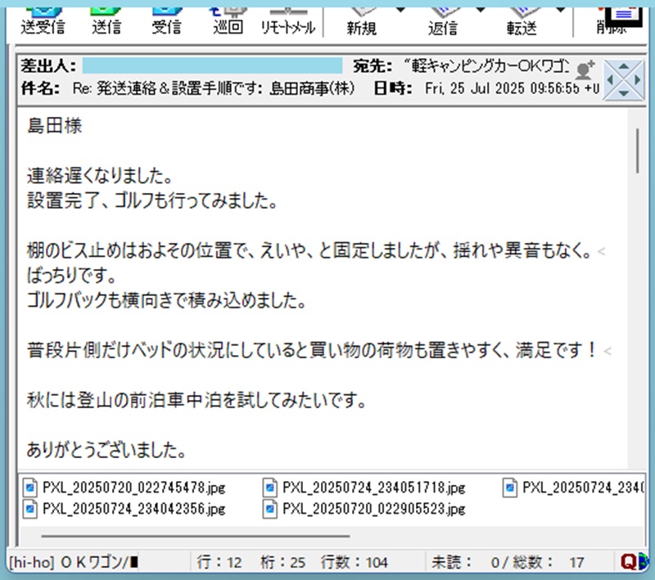Click the 受信 (receive) toolbar button
655x580 pixels.
pos(166,18)
